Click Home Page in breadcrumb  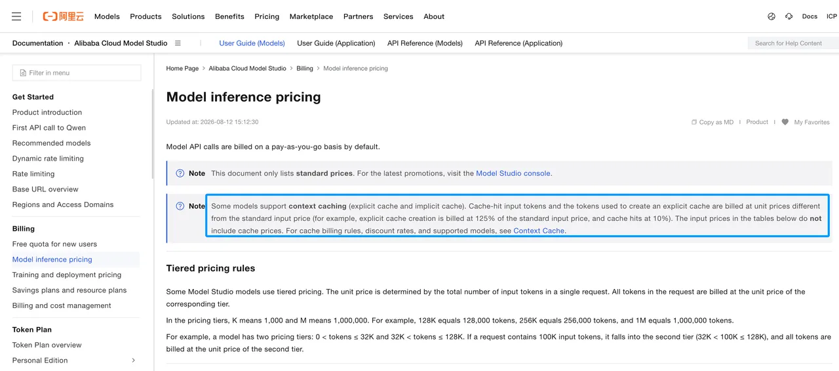(x=182, y=68)
